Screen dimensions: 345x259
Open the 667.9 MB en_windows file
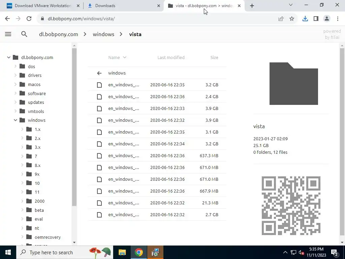coord(157,191)
